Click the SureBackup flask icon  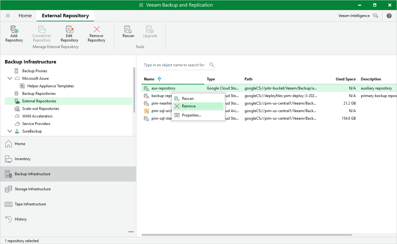pyautogui.click(x=17, y=131)
